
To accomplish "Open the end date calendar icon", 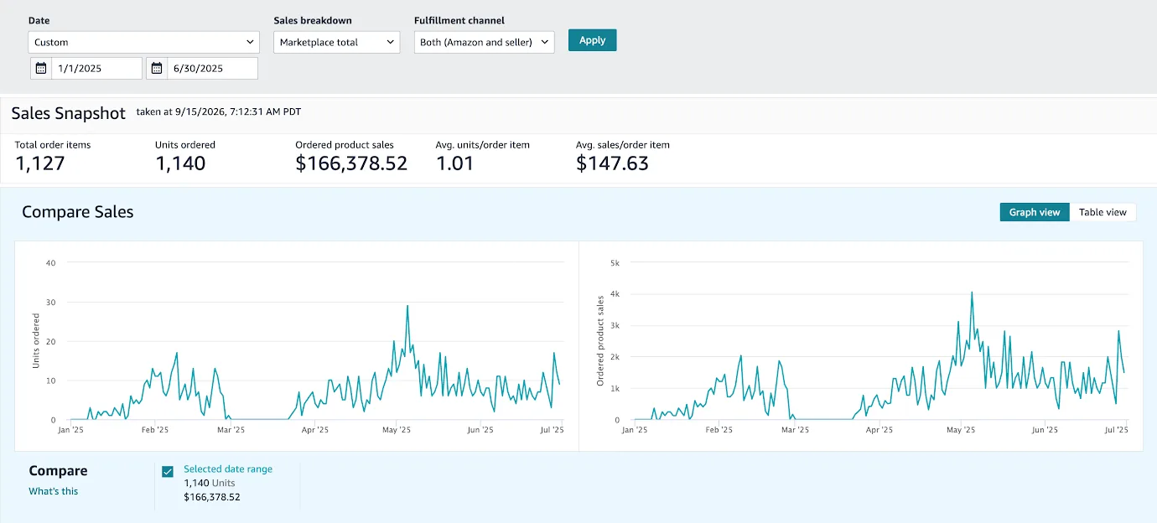I will (156, 68).
